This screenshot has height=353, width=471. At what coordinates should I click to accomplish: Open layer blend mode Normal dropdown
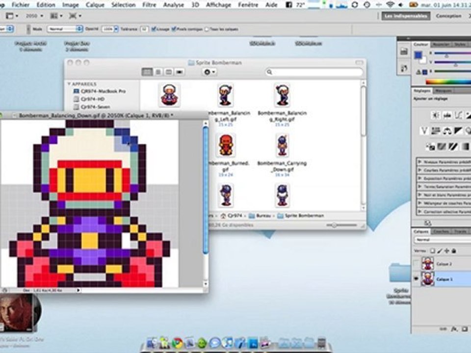(443, 240)
